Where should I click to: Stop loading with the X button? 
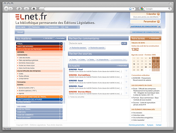point(26,9)
